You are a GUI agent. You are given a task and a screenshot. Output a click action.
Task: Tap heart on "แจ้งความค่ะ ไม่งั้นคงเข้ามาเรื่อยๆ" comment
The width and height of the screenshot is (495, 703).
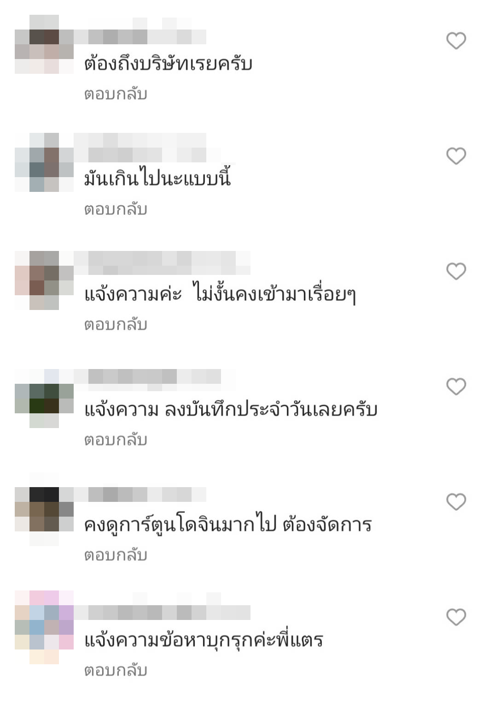[x=456, y=271]
